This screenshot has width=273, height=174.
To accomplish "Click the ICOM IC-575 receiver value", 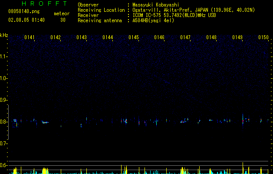I will (x=174, y=15).
